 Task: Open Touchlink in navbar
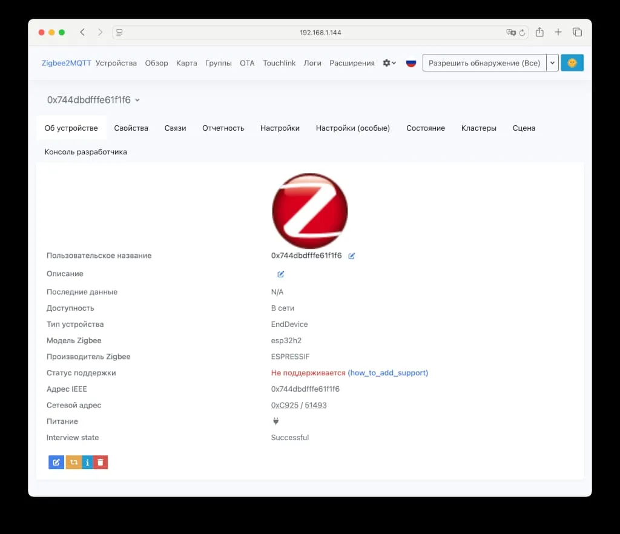pos(279,63)
